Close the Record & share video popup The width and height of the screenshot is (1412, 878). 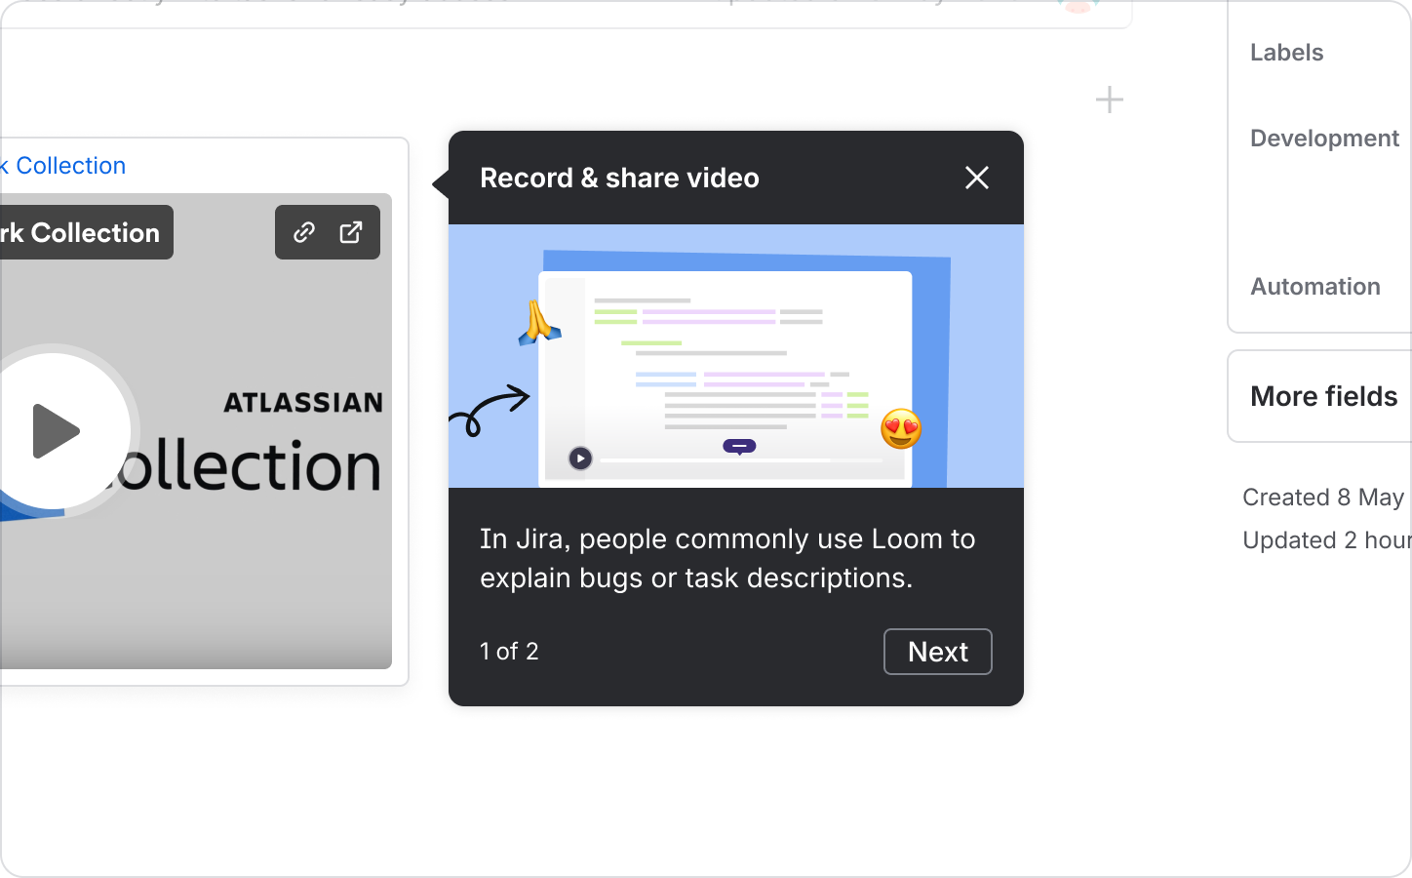tap(976, 178)
